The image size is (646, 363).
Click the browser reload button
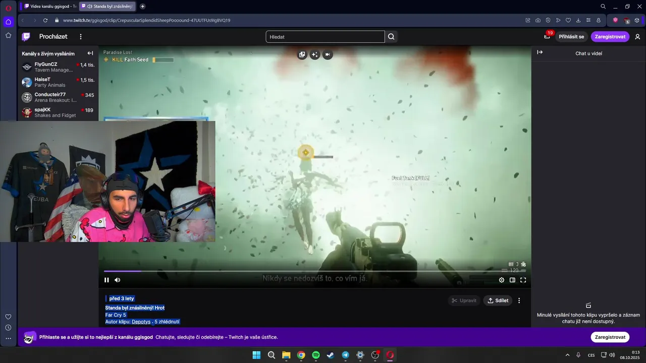[45, 20]
